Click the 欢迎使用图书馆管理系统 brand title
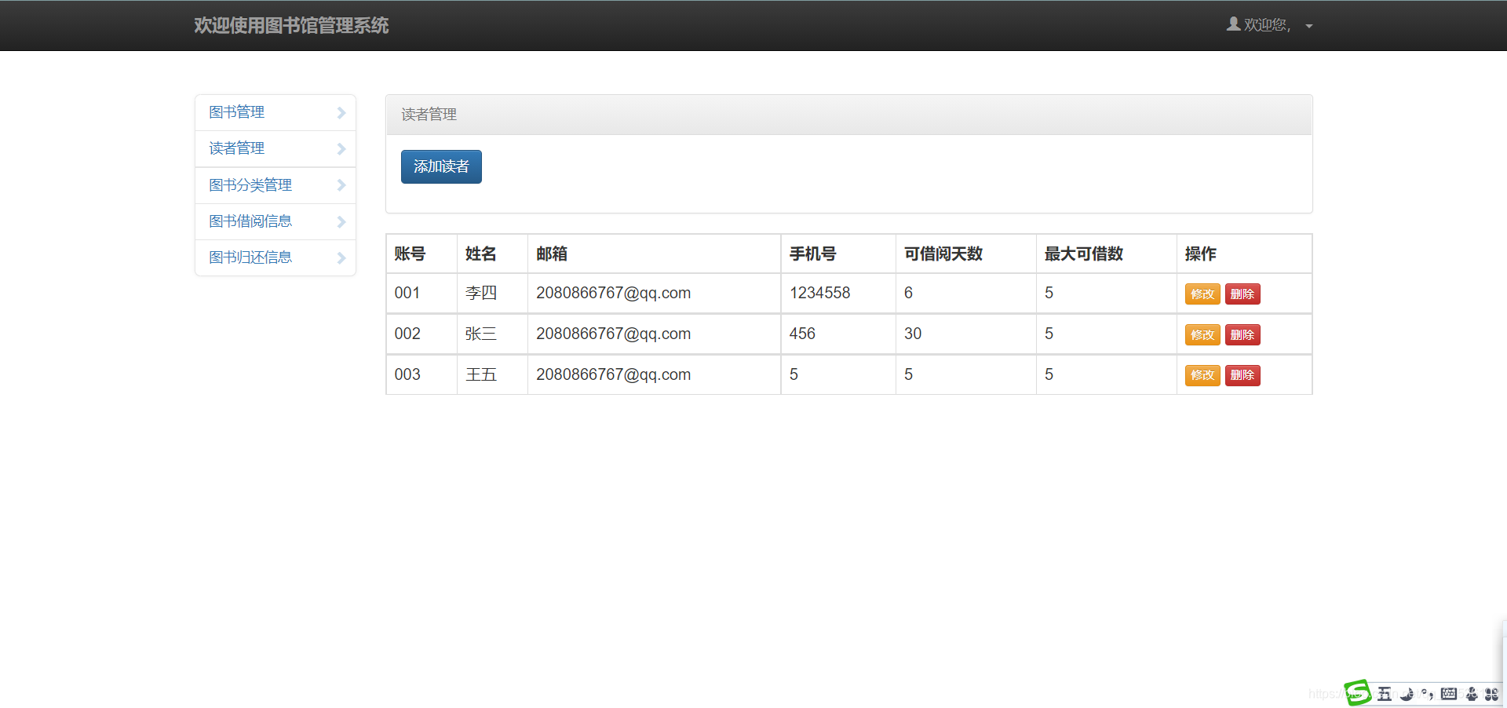Viewport: 1507px width, 708px height. tap(291, 26)
